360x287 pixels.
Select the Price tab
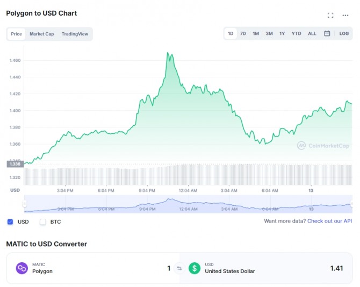point(16,34)
